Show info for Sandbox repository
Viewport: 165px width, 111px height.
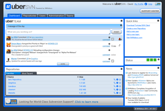(x=117, y=86)
